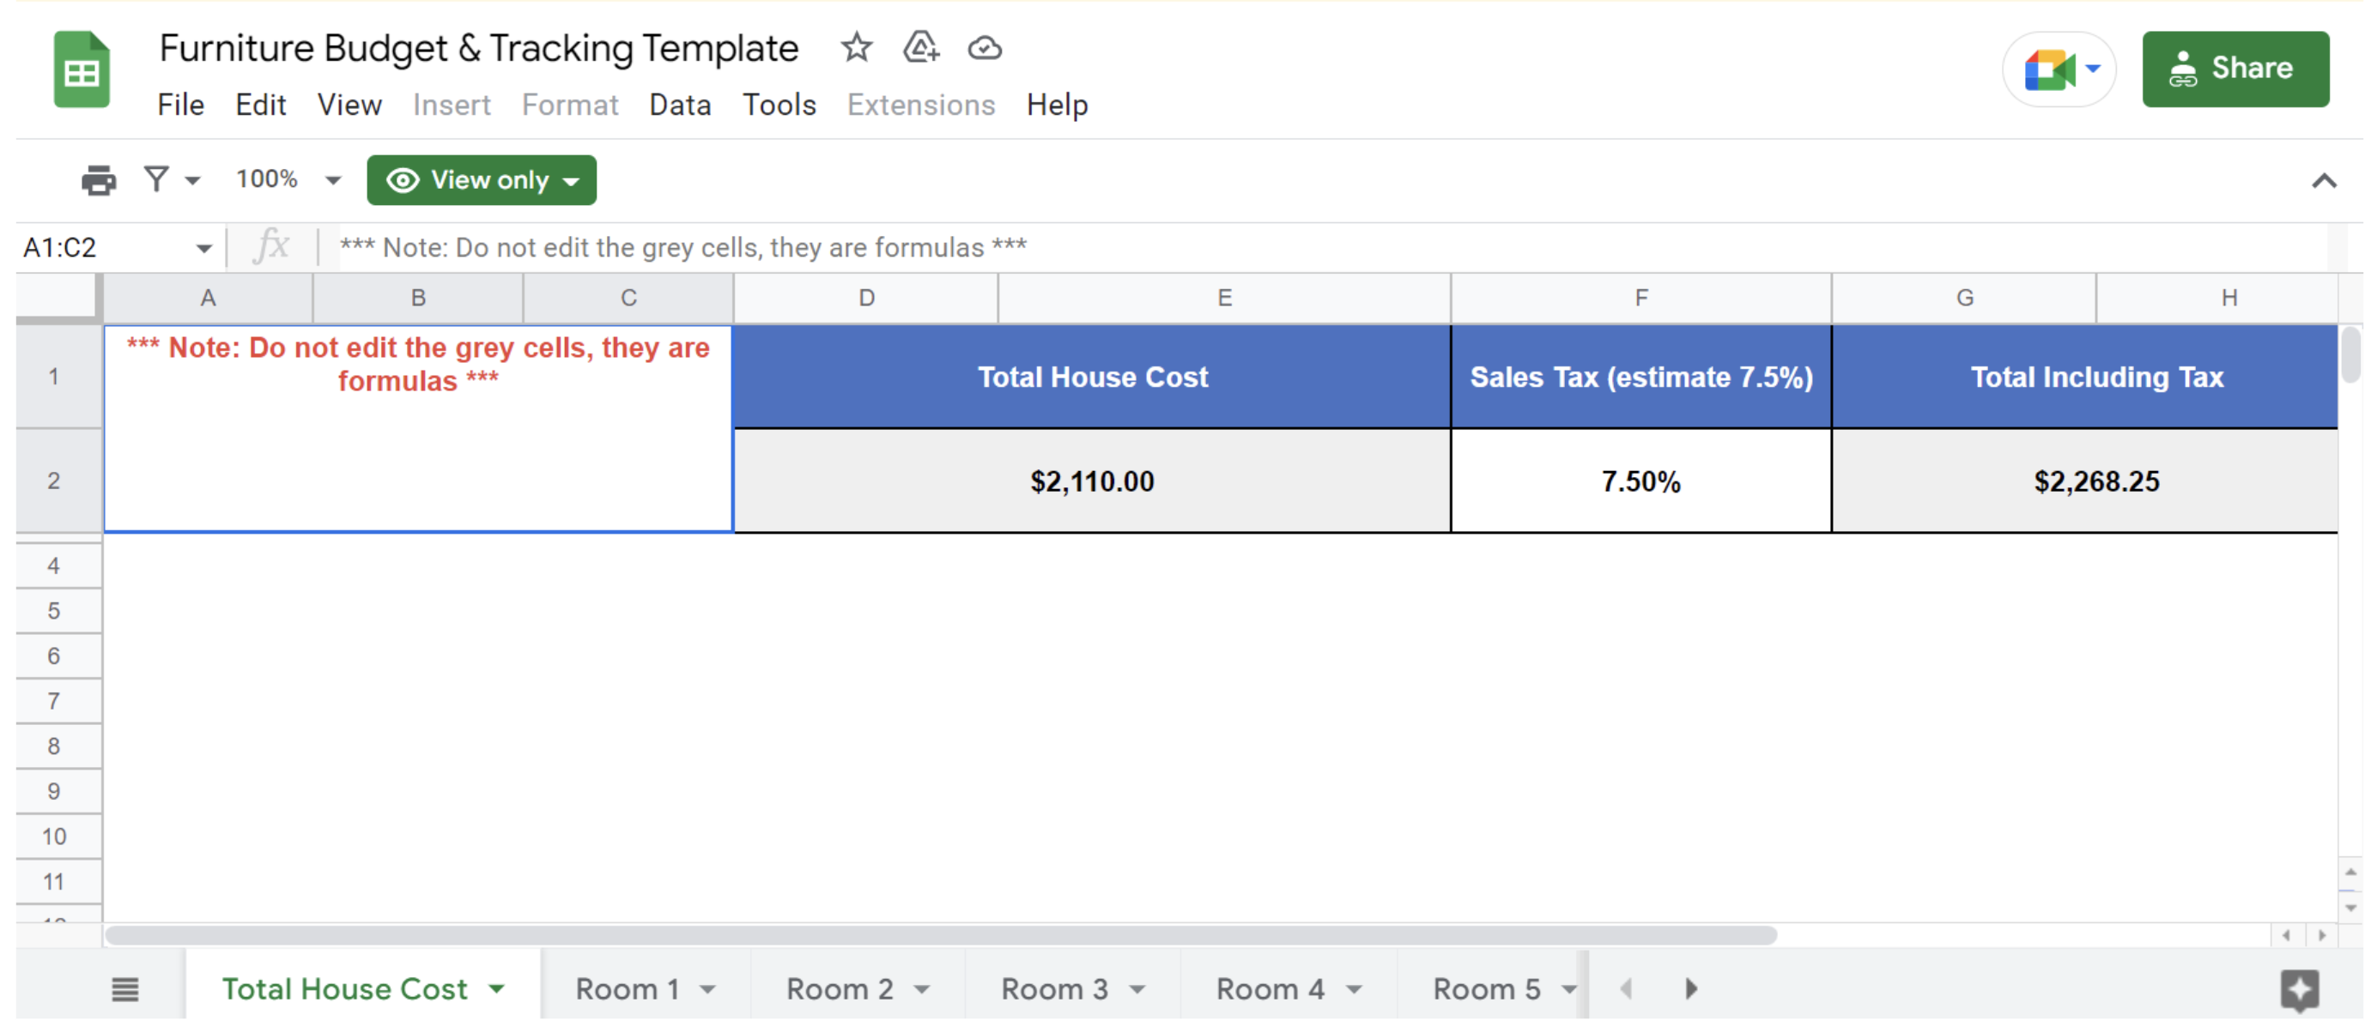Click the filter views funnel icon
The image size is (2371, 1021).
pyautogui.click(x=156, y=178)
